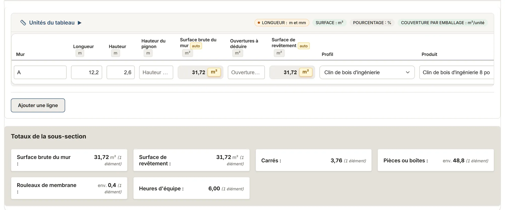Select the SURFACE : m² unit chip
The image size is (505, 210).
coord(329,23)
